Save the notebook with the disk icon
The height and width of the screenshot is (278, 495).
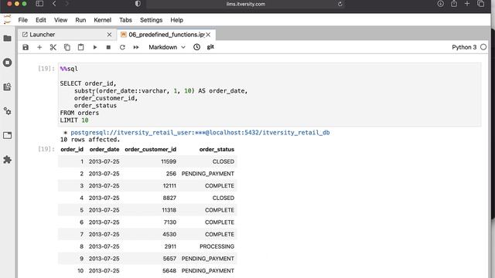[x=26, y=47]
